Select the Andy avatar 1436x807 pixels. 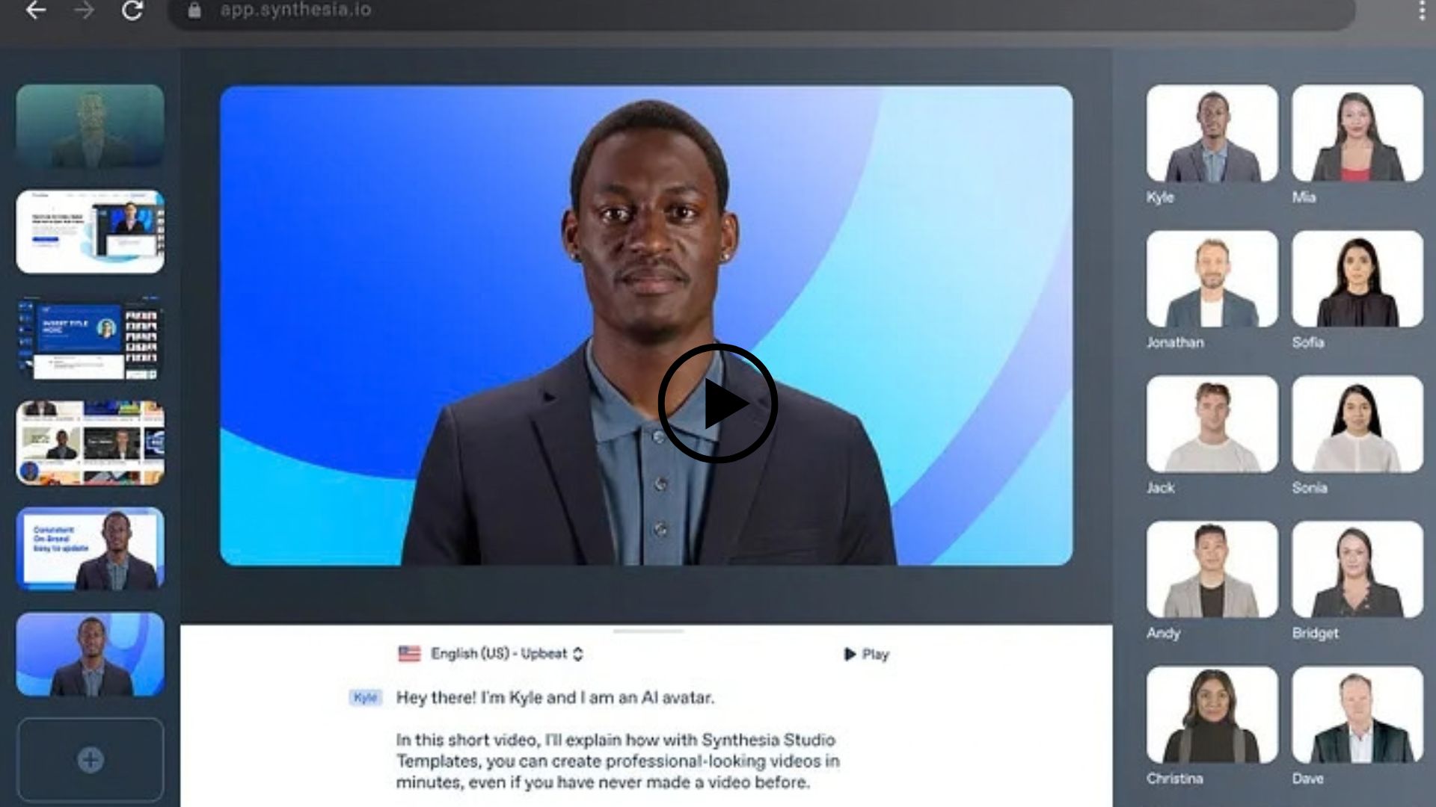[1212, 569]
